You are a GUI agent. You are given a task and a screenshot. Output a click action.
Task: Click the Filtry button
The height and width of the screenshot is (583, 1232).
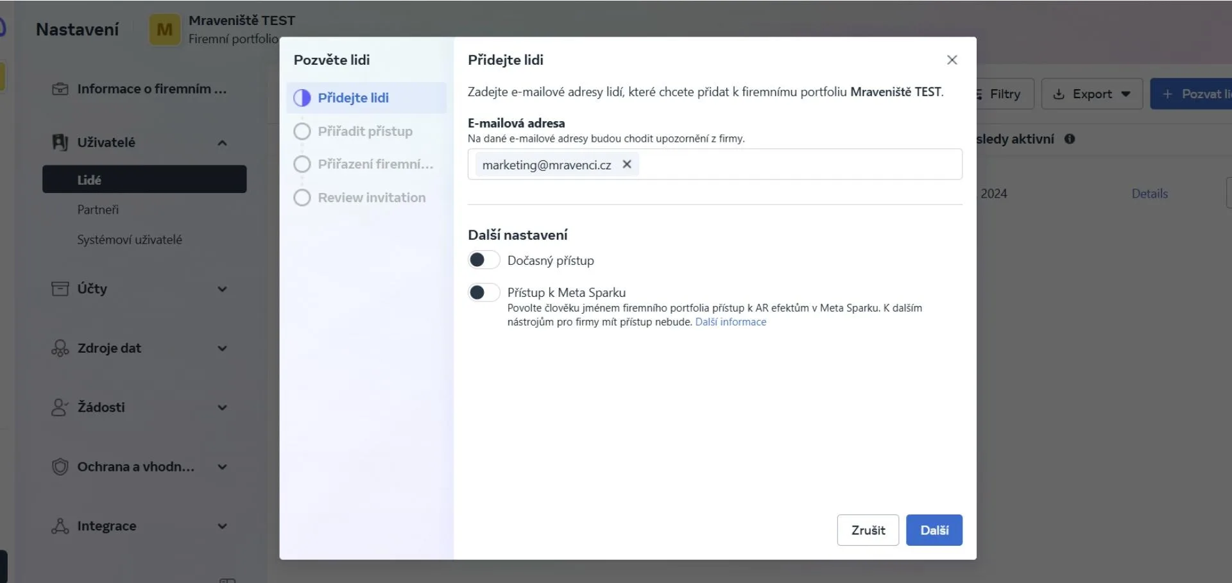point(1004,94)
